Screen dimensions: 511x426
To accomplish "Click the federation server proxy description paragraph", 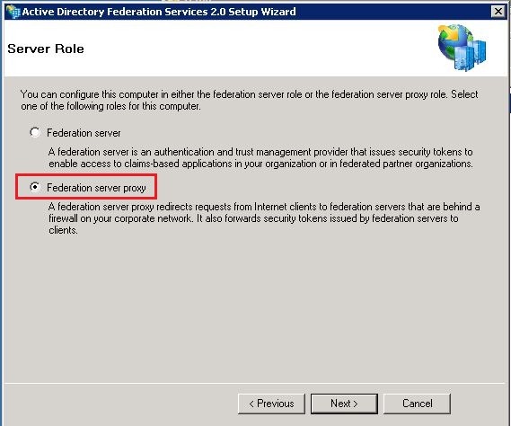I will click(264, 218).
